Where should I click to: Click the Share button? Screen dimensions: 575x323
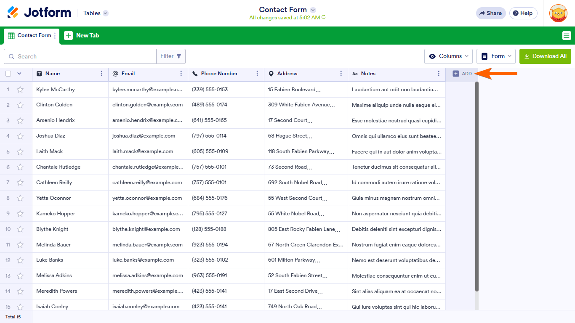point(491,13)
